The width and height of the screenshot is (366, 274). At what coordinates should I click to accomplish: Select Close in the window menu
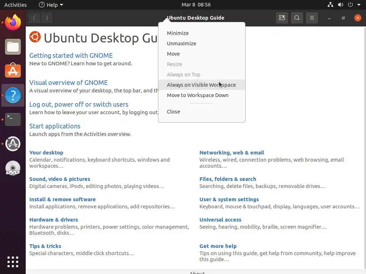[x=202, y=112]
